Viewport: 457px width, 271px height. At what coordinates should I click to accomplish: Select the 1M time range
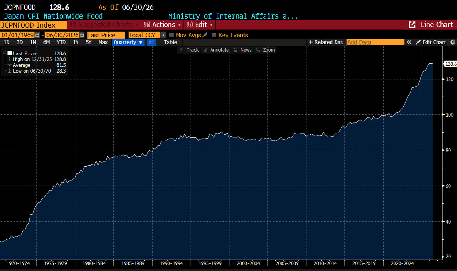(x=33, y=42)
